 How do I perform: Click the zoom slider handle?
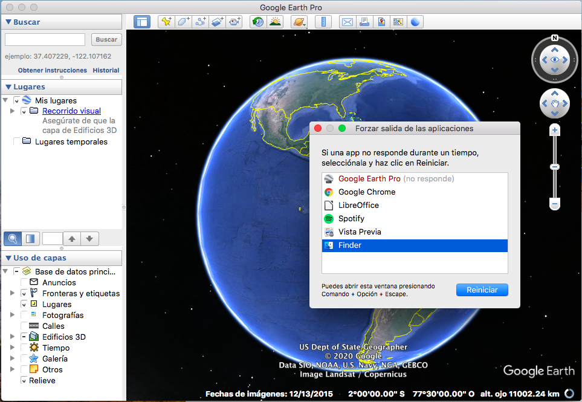tap(555, 167)
